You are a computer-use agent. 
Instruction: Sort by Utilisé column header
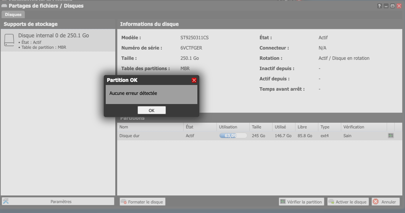(284, 127)
